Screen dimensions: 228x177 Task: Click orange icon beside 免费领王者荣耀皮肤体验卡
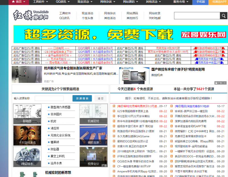pyautogui.click(x=172, y=136)
